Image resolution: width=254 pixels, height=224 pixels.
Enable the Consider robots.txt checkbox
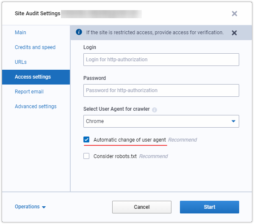(86, 156)
